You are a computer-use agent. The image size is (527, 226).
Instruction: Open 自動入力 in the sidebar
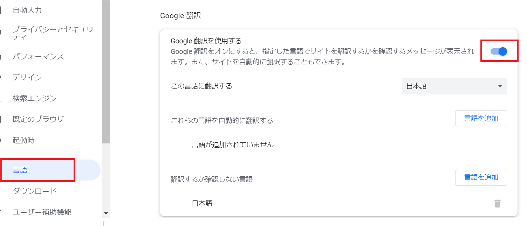27,10
